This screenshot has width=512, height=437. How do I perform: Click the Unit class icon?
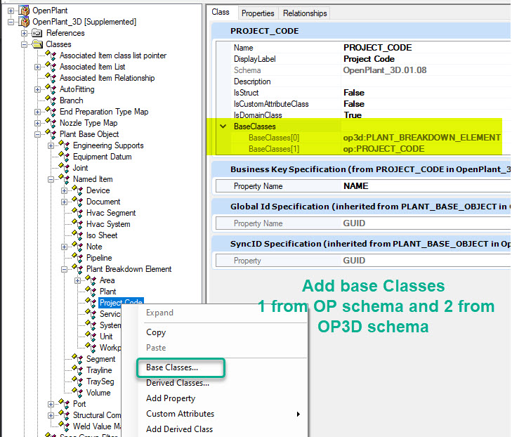pyautogui.click(x=91, y=337)
